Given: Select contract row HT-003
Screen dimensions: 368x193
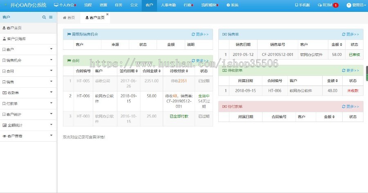Looking at the screenshot, I should coord(138,119).
